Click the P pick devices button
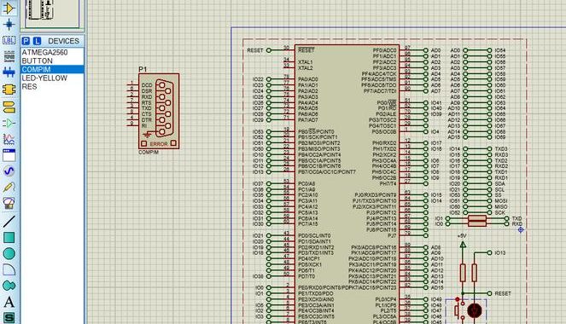Screen dimensions: 566x324 [x=26, y=41]
